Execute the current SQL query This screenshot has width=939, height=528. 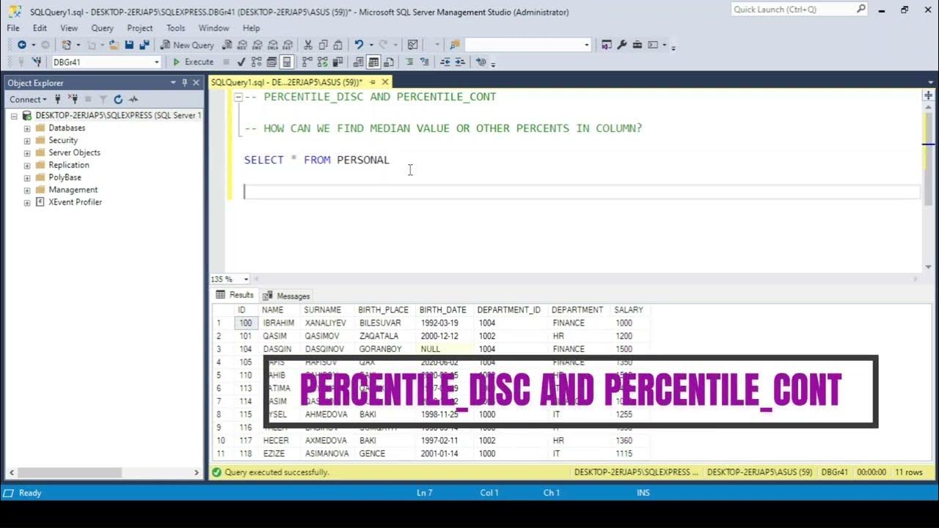point(193,62)
